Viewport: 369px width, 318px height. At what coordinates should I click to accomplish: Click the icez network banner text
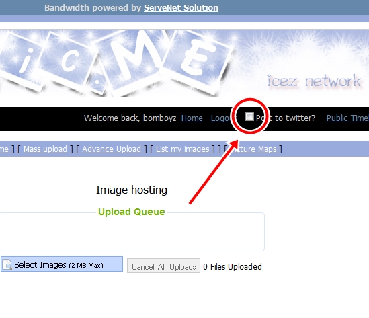click(x=314, y=81)
